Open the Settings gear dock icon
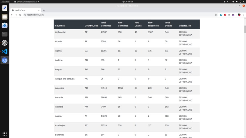The width and height of the screenshot is (246, 138). (5, 43)
